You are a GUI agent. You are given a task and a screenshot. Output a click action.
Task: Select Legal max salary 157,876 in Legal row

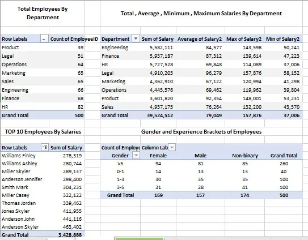(x=252, y=73)
